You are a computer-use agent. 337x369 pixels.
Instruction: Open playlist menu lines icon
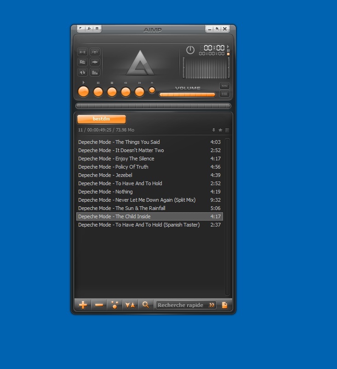pyautogui.click(x=227, y=130)
